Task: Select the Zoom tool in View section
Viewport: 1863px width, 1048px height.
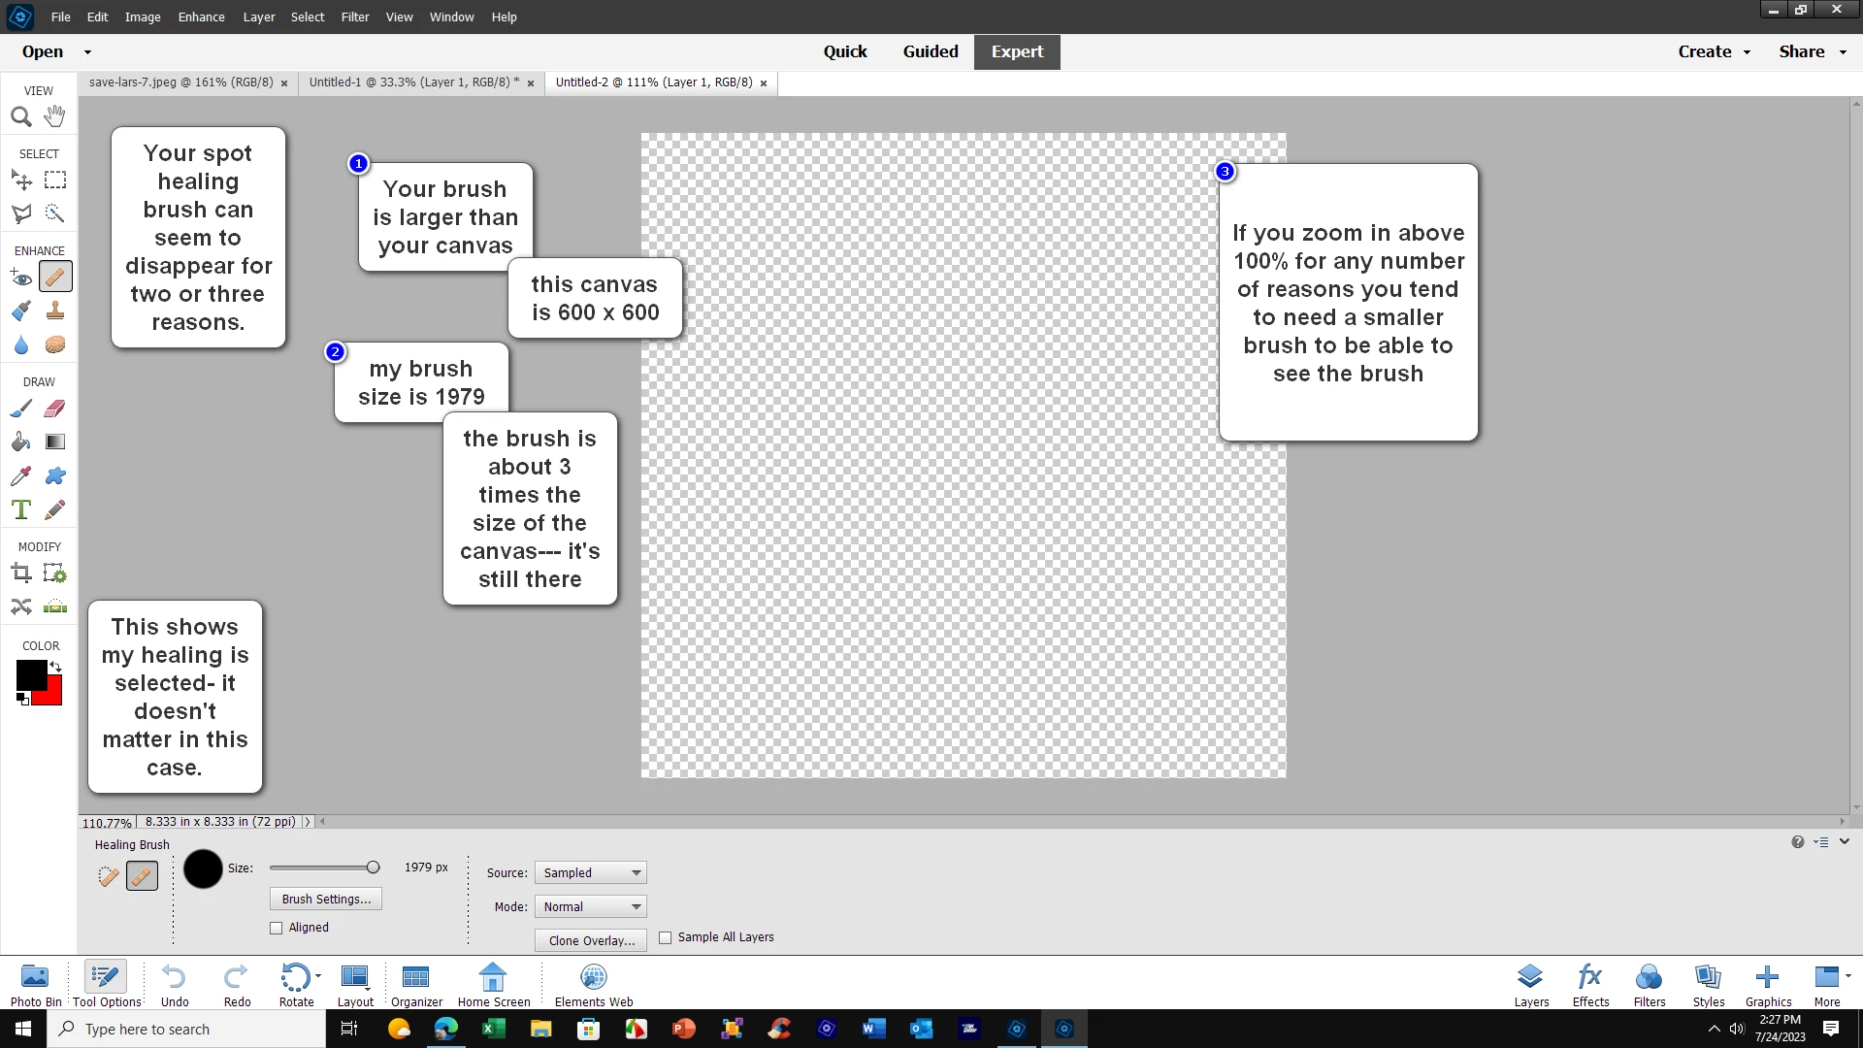Action: [21, 117]
